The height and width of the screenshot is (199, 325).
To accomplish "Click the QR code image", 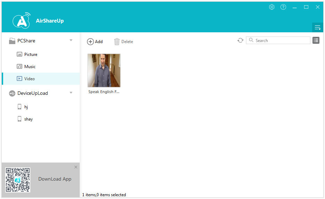I will [x=18, y=180].
